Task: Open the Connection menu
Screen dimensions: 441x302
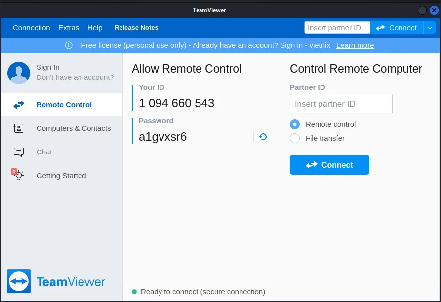Action: [31, 28]
